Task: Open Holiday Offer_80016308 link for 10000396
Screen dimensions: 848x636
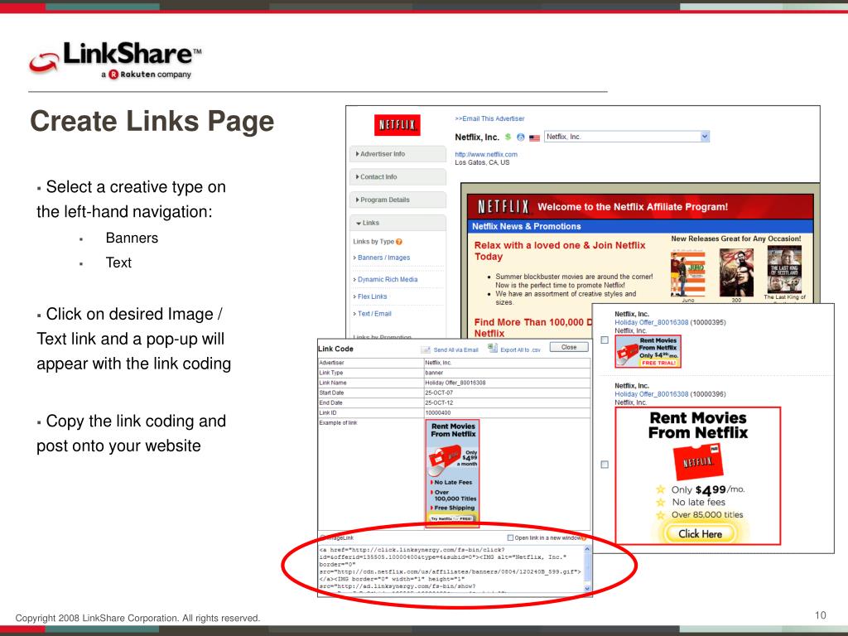Action: [651, 394]
